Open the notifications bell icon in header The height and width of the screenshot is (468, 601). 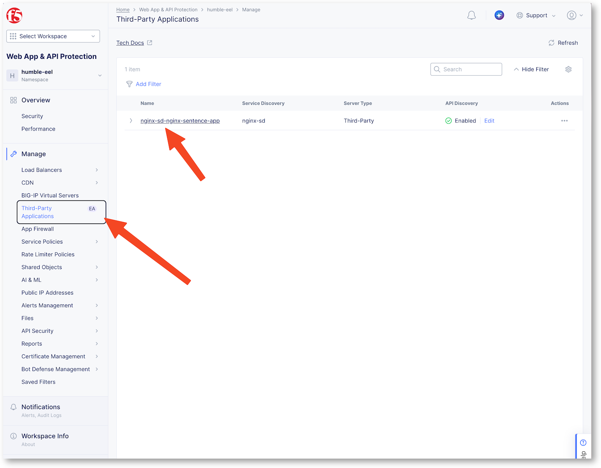472,15
